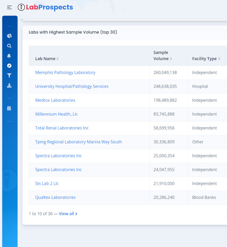Click Independent in Memphis Pathology row

[205, 73]
